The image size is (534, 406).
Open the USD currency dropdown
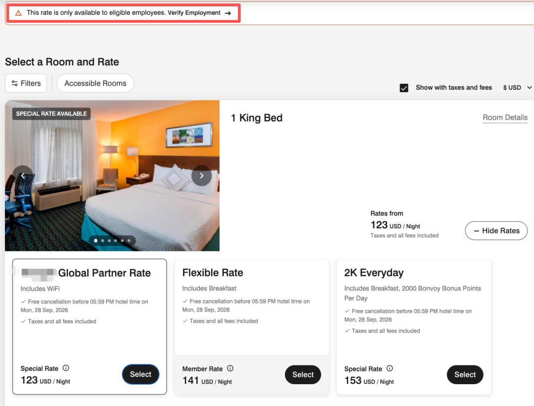[x=517, y=88]
